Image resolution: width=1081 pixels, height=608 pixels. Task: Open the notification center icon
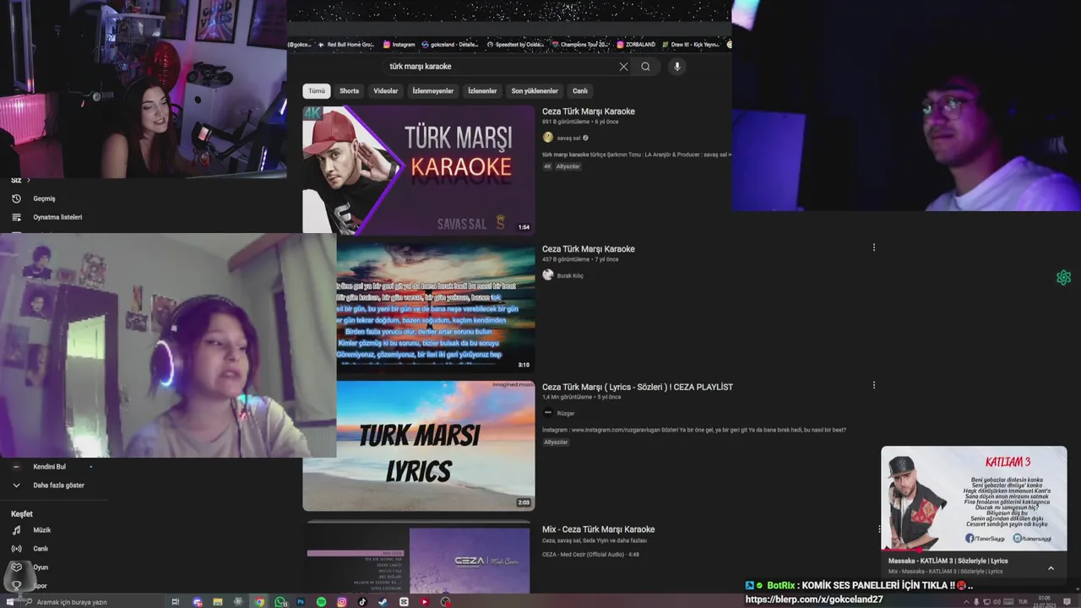click(x=1067, y=602)
